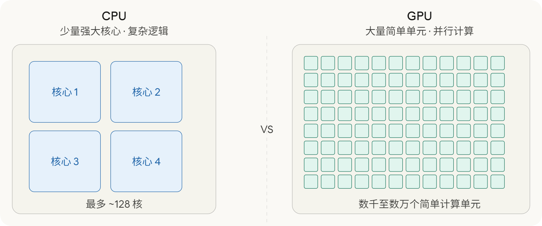Click the GPU heading
Viewport: 542px width, 226px height.
[x=420, y=16]
